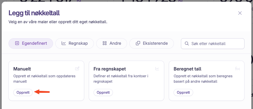The image size is (253, 109).
Task: Click the Legg til nøkkeltall heading
Action: [34, 13]
